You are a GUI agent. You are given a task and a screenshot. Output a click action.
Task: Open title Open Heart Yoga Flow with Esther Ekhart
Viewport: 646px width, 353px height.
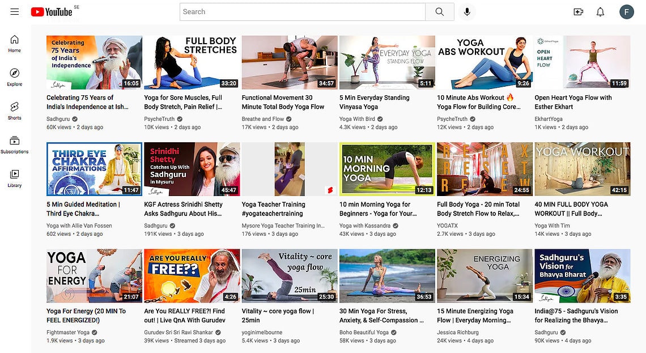coord(573,102)
